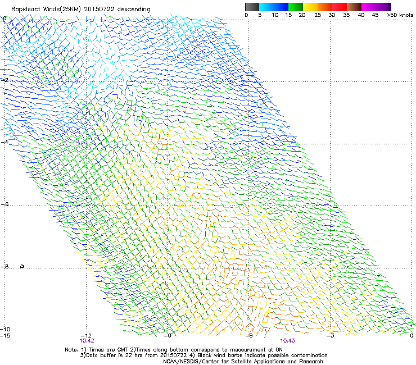The height and width of the screenshot is (365, 416).
Task: Click the '>50 knots' color bar label
Action: click(x=400, y=15)
